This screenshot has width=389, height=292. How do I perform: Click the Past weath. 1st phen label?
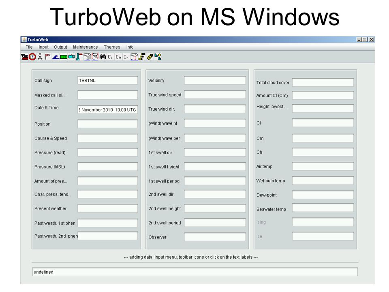coord(55,223)
